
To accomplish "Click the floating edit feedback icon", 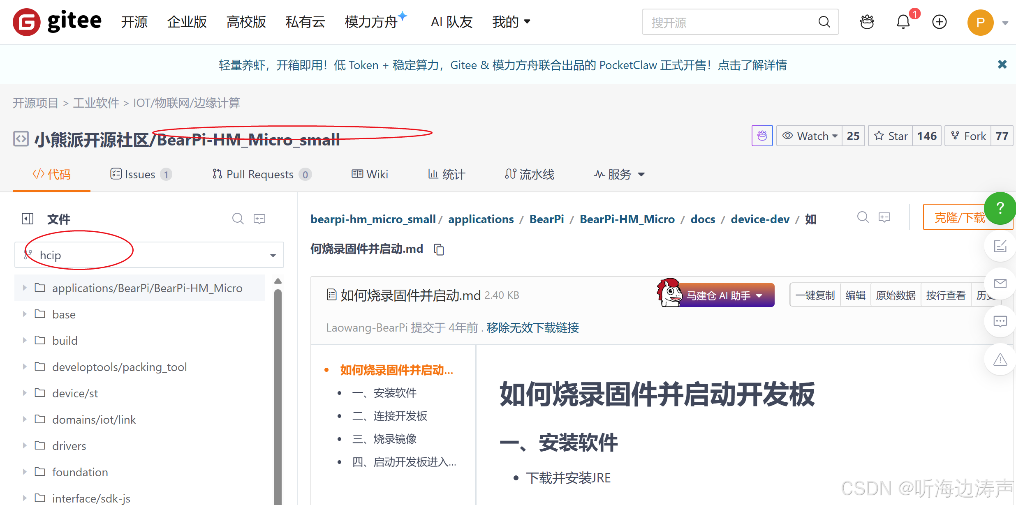I will click(1000, 247).
